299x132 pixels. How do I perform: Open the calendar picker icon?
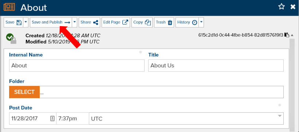pyautogui.click(x=52, y=119)
